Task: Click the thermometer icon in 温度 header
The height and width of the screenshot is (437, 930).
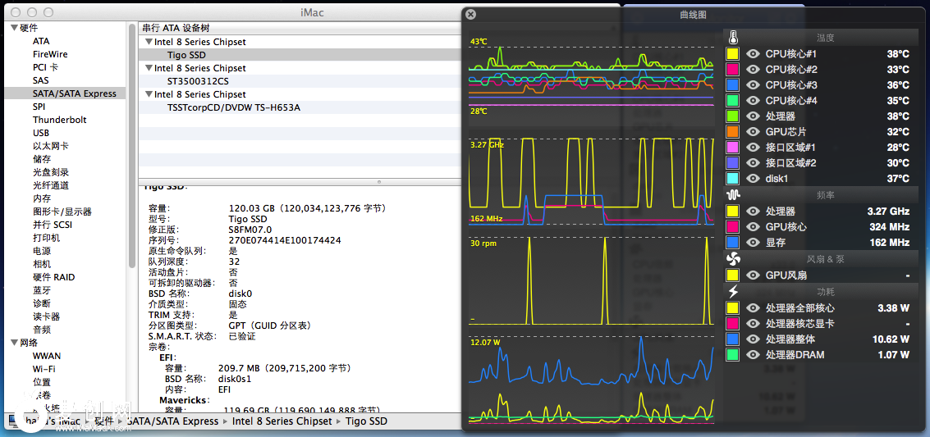Action: coord(733,38)
